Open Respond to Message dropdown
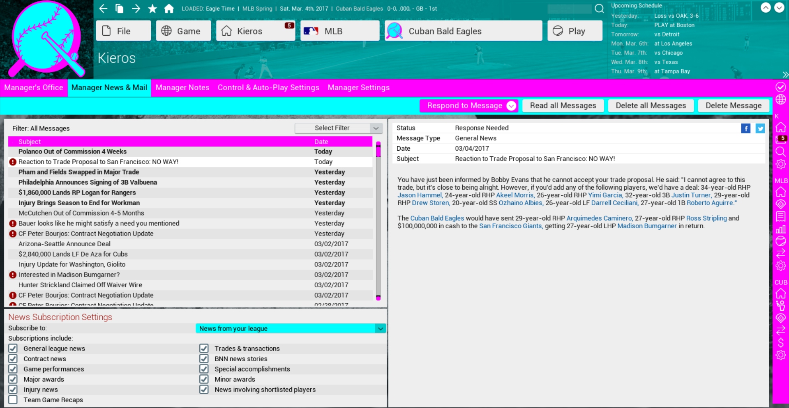The width and height of the screenshot is (789, 408). 468,105
